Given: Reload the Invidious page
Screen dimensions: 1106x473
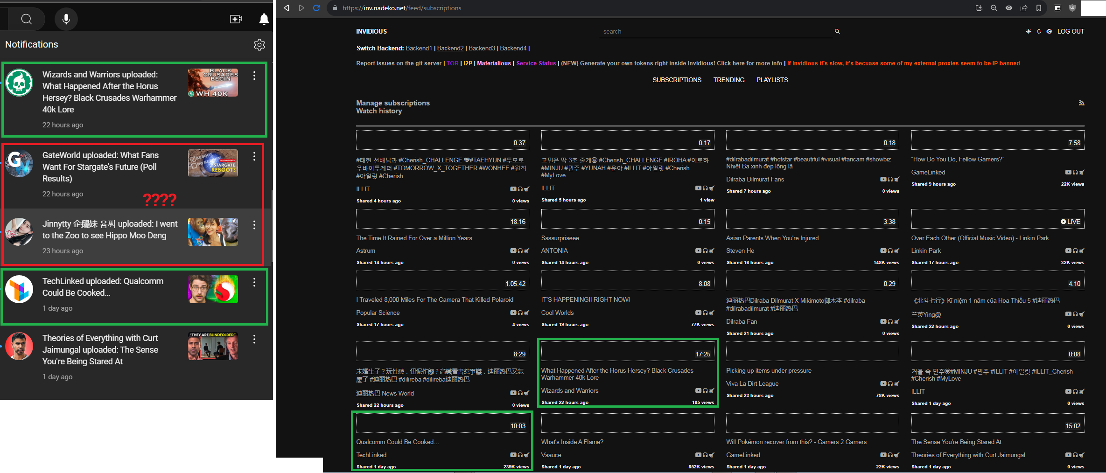Looking at the screenshot, I should tap(316, 8).
